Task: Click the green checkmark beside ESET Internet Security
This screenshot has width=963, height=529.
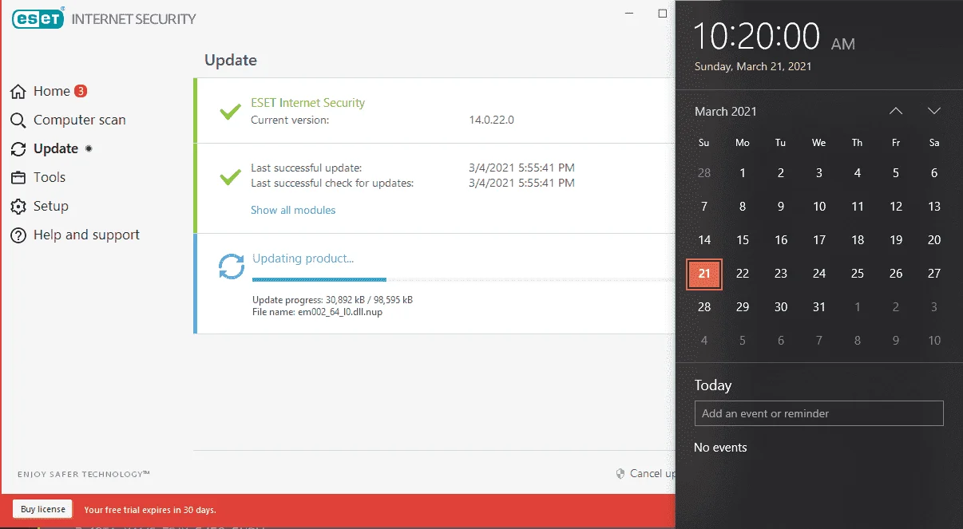Action: click(x=231, y=111)
